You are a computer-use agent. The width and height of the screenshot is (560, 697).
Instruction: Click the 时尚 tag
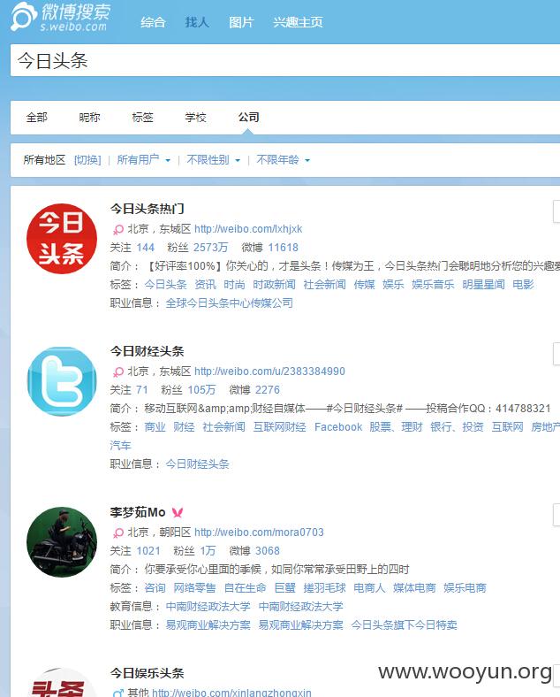(x=234, y=285)
